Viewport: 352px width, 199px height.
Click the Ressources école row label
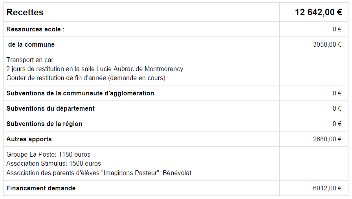coord(35,29)
